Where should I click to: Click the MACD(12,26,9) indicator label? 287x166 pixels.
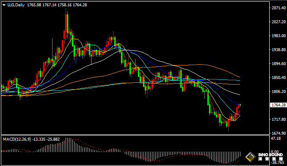coord(17,139)
